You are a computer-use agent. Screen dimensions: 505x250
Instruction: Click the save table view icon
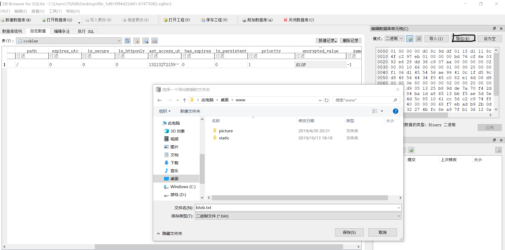coord(145,41)
